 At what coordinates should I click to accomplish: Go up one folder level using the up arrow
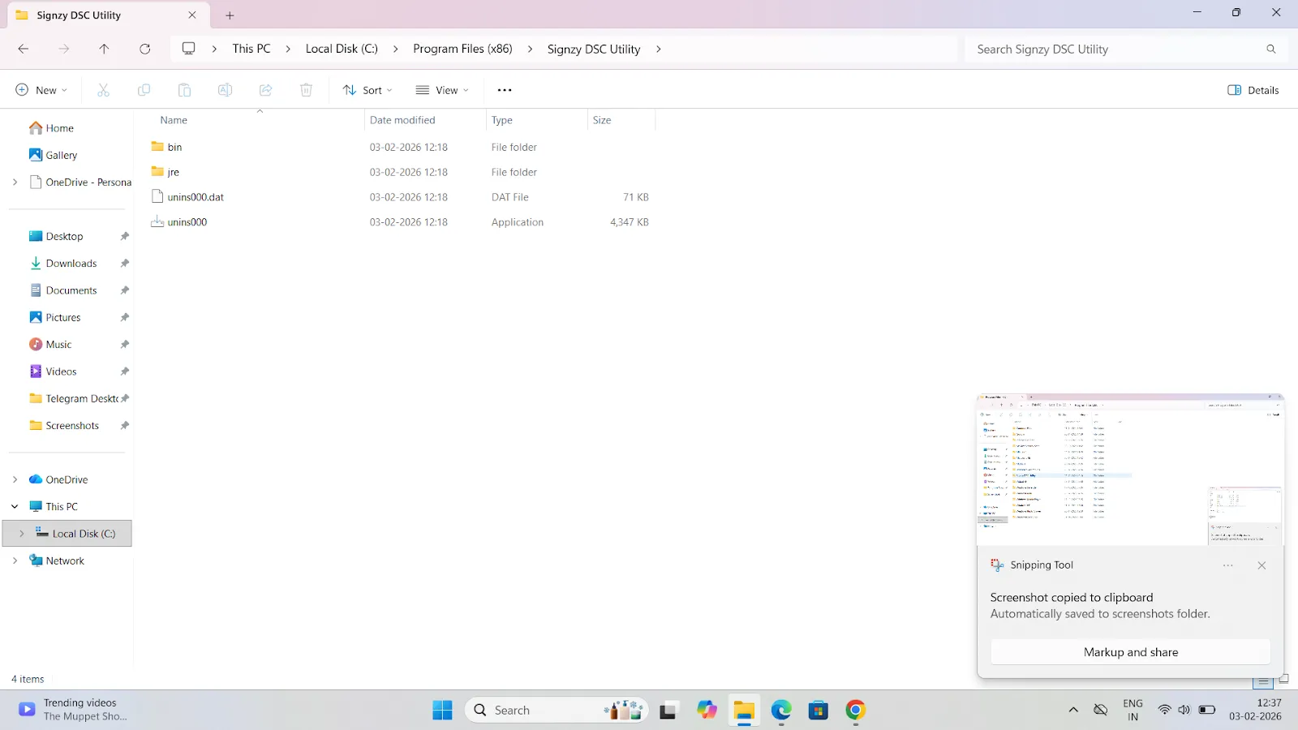(104, 49)
